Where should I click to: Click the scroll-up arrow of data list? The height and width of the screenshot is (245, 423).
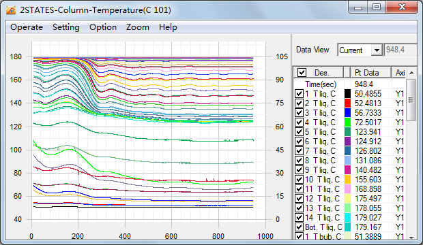point(411,73)
